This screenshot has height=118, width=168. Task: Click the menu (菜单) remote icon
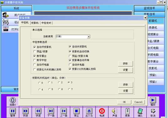coord(127,111)
